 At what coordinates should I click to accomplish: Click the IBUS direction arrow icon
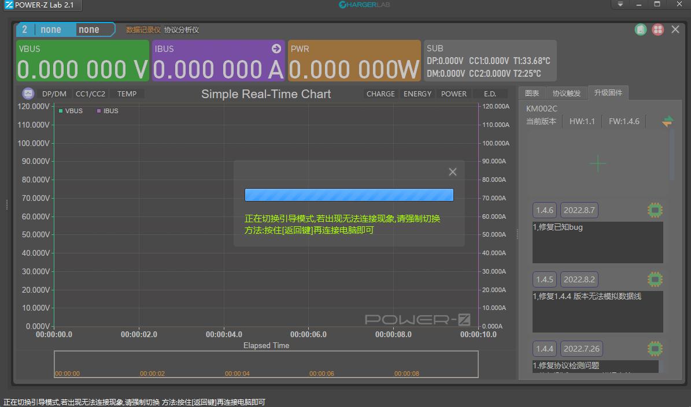pos(276,48)
